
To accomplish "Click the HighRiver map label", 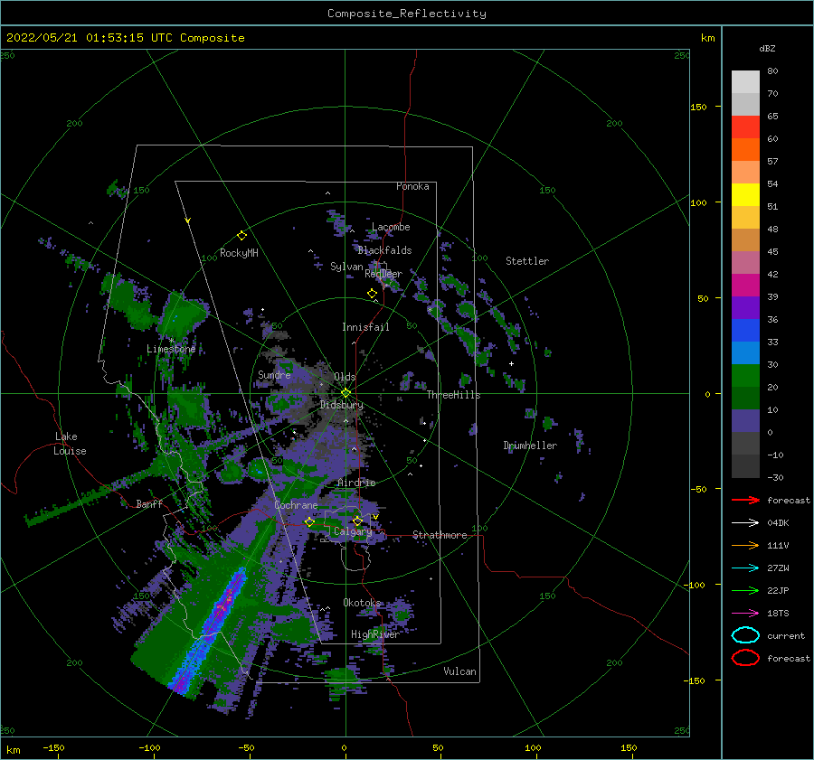I will tap(374, 634).
